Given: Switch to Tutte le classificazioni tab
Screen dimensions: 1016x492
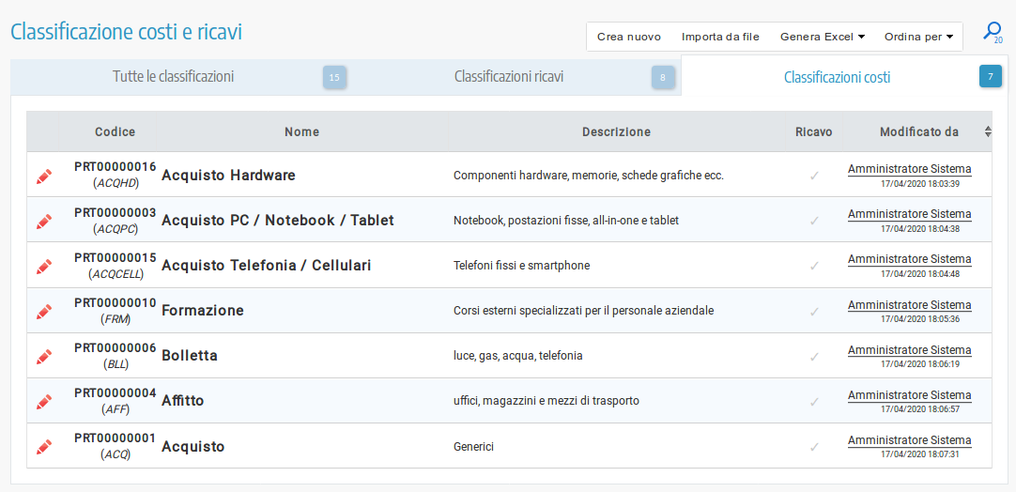Looking at the screenshot, I should 174,77.
